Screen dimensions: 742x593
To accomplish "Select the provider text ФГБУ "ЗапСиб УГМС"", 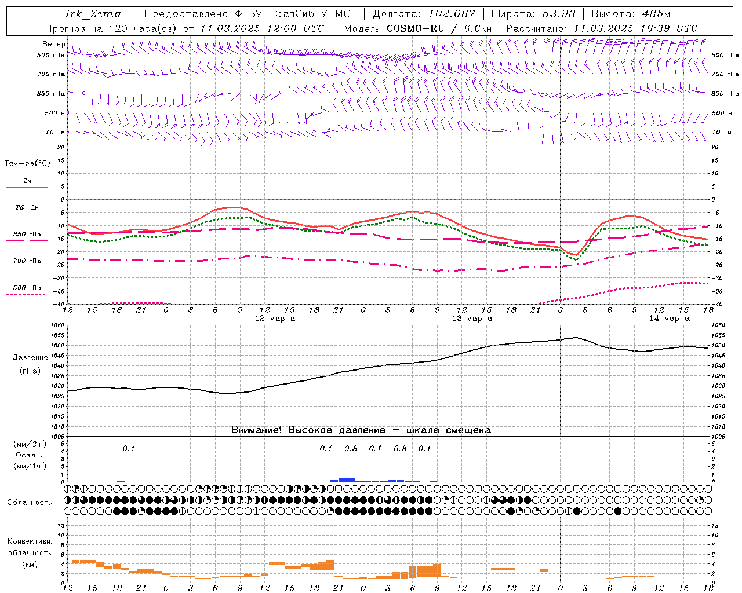I will pyautogui.click(x=296, y=14).
